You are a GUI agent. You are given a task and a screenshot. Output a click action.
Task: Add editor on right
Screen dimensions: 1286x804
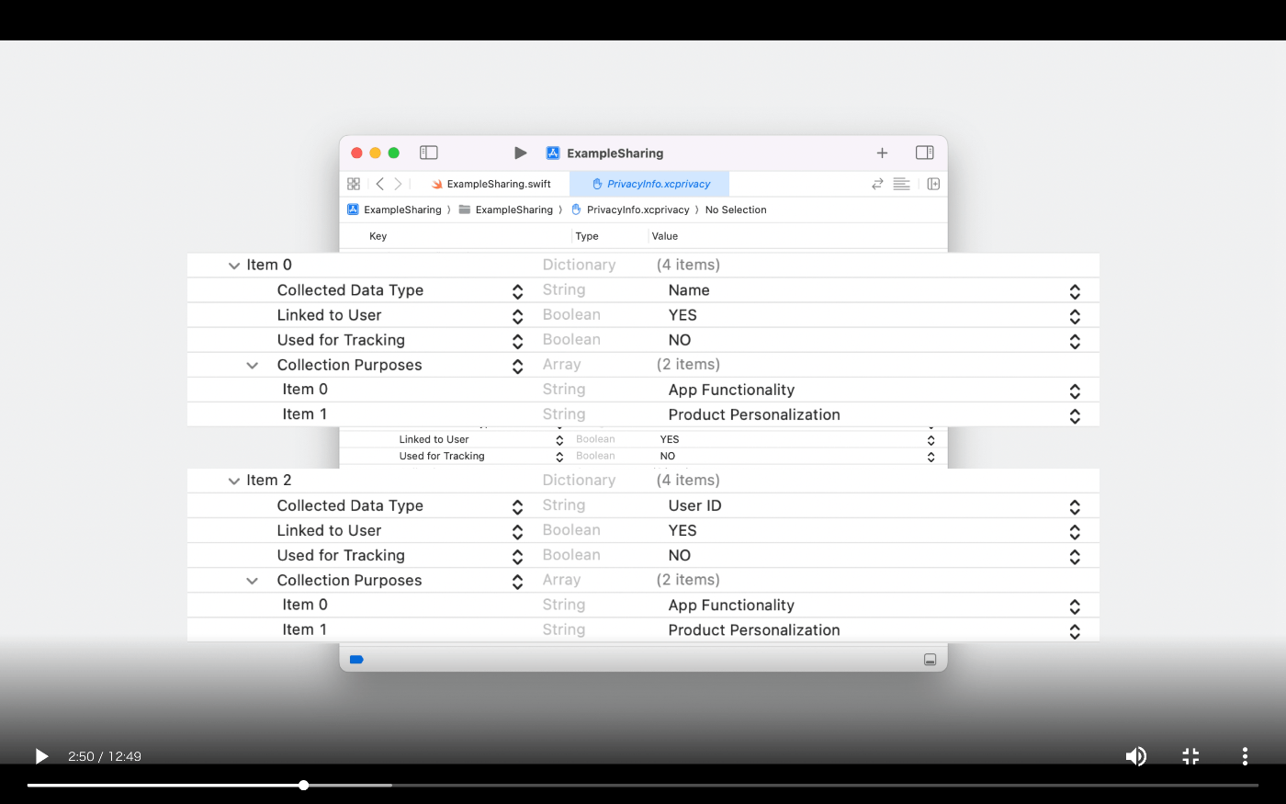[933, 184]
